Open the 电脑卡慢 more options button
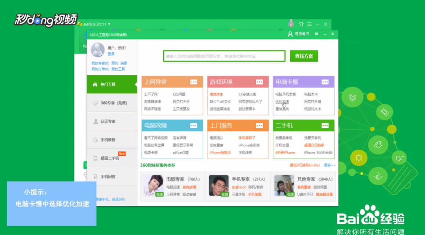The width and height of the screenshot is (425, 235). click(325, 82)
